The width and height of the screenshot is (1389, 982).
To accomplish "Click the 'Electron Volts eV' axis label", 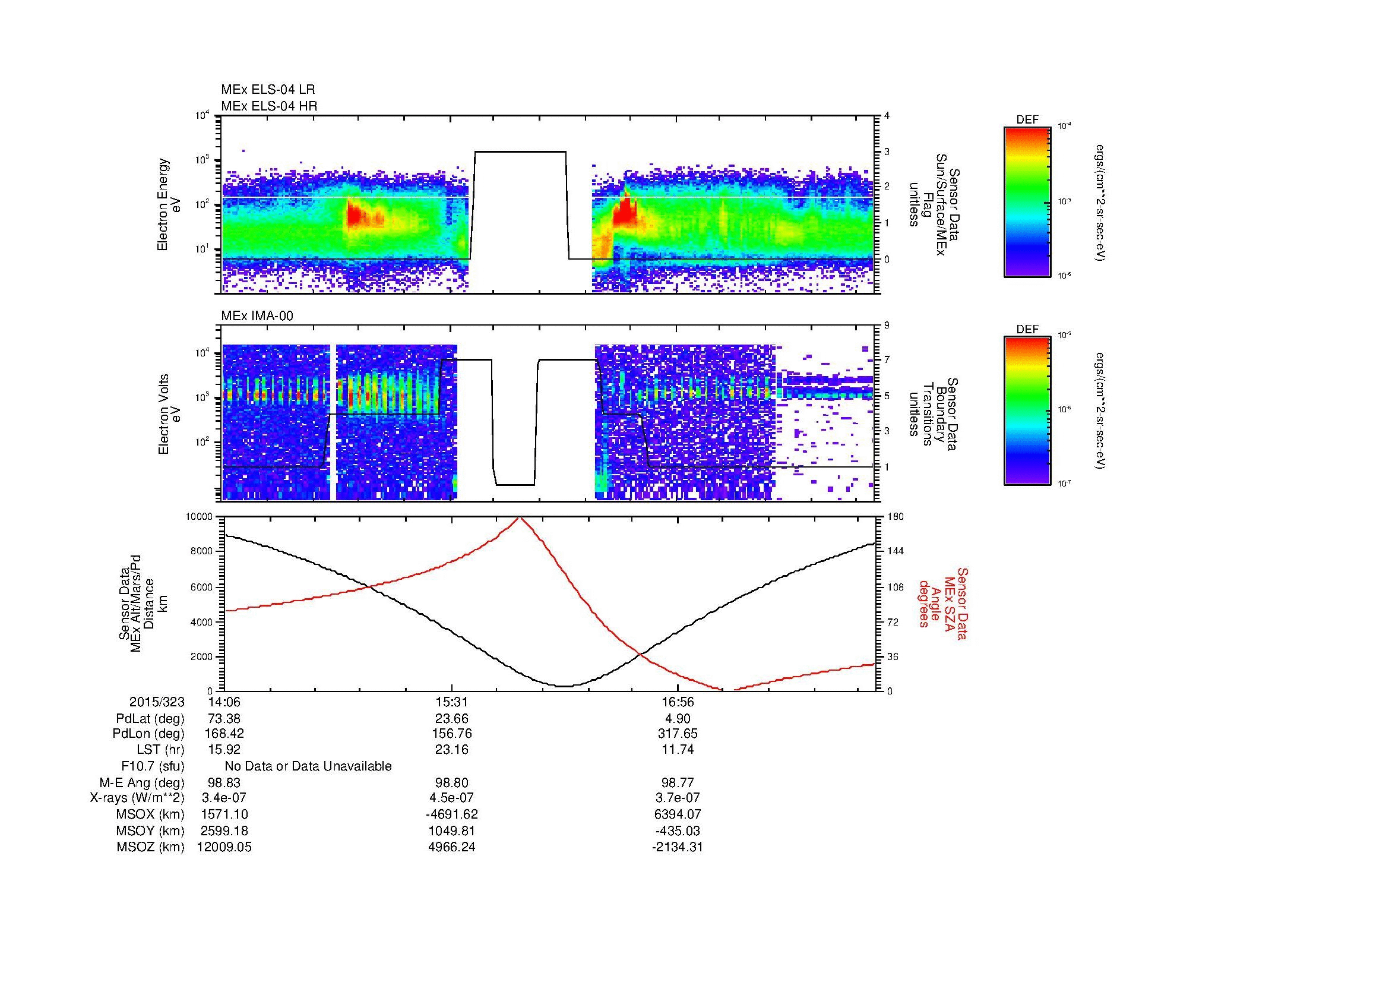I will click(x=169, y=415).
